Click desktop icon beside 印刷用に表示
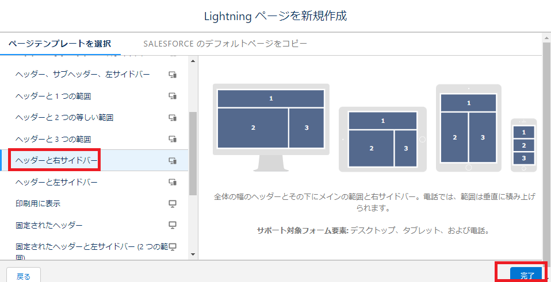 tap(172, 203)
